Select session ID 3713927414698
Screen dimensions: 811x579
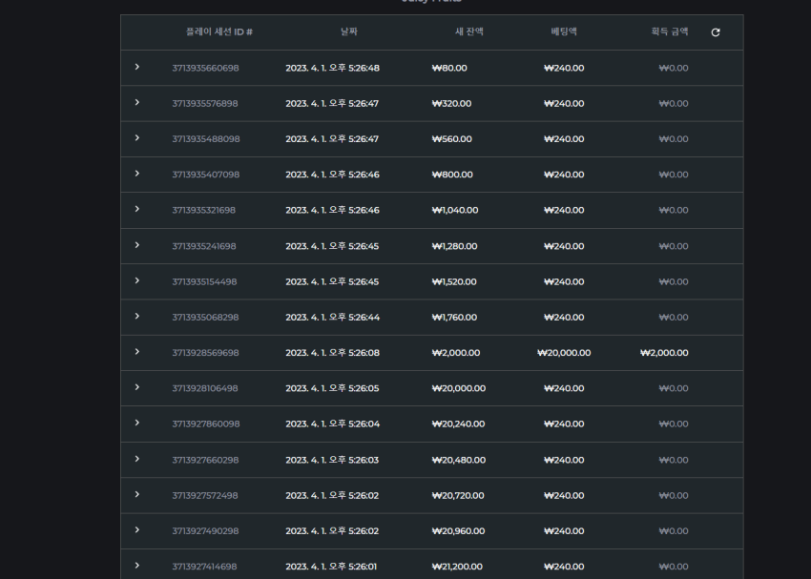[204, 567]
